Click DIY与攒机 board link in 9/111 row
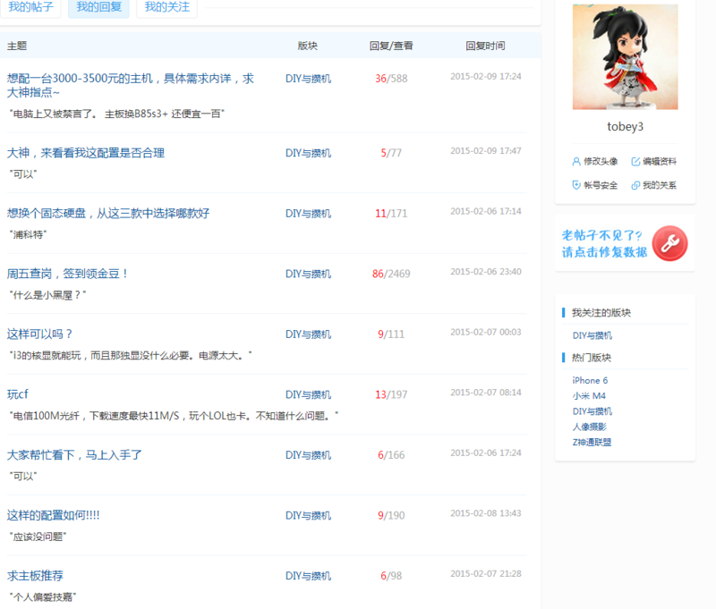Viewport: 716px width, 609px height. tap(308, 334)
